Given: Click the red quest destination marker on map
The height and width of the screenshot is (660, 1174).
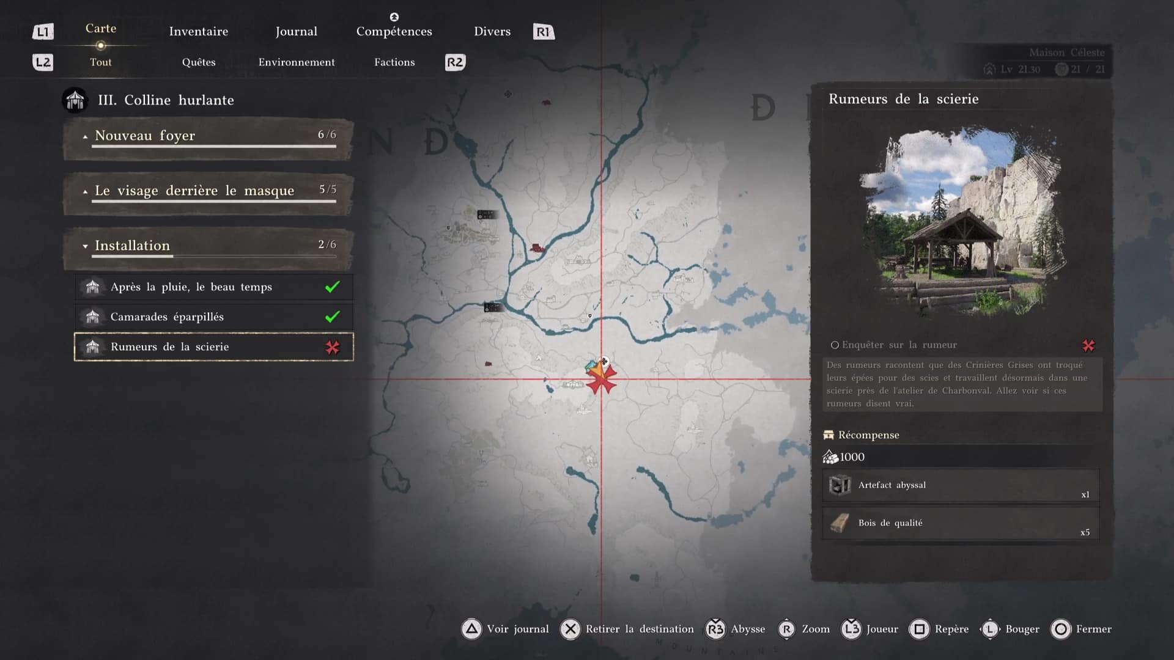Looking at the screenshot, I should (x=602, y=382).
